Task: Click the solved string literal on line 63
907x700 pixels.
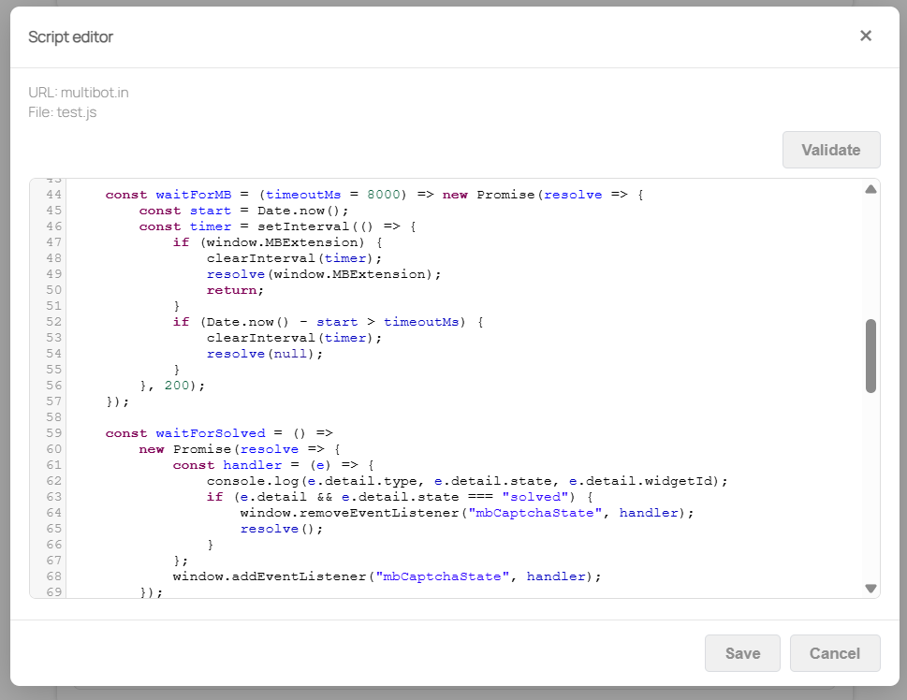Action: (534, 496)
